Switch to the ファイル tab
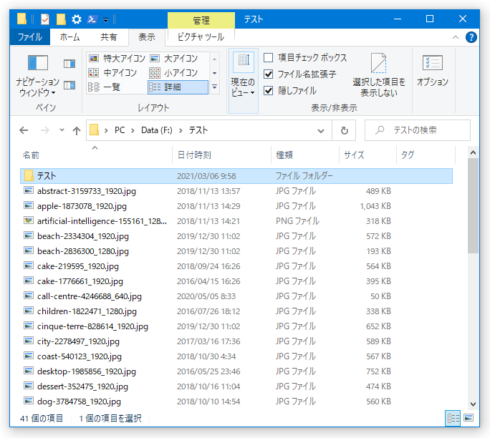The image size is (490, 438). [30, 37]
